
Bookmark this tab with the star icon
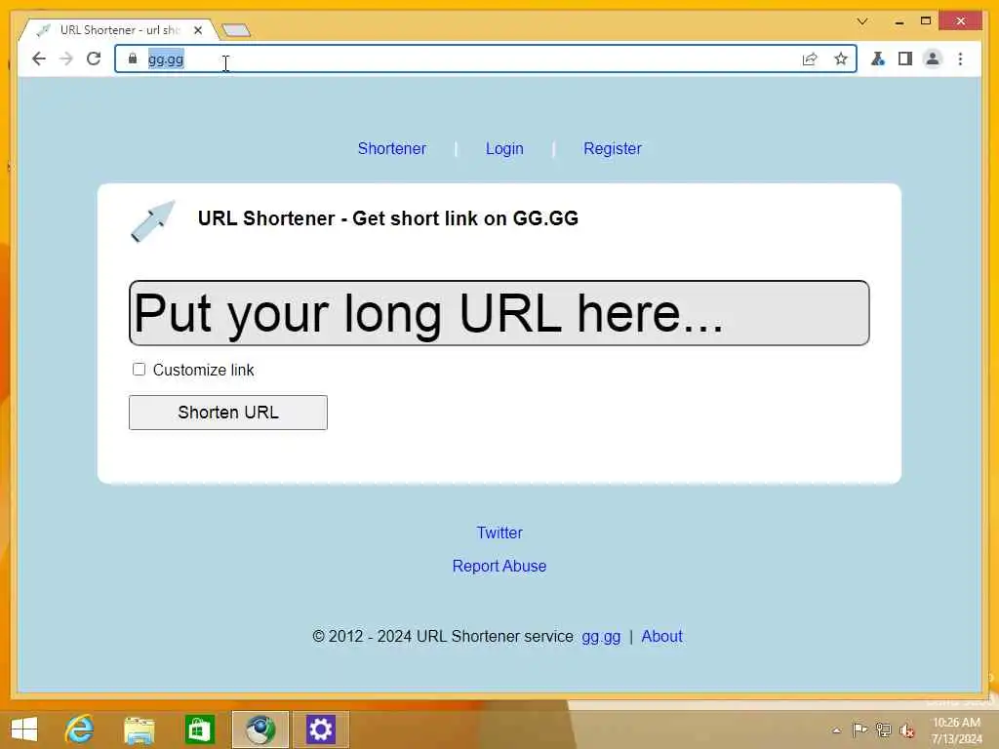coord(841,59)
